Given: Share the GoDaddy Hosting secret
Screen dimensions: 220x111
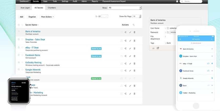Looking at the screenshot, I should 125,63.
